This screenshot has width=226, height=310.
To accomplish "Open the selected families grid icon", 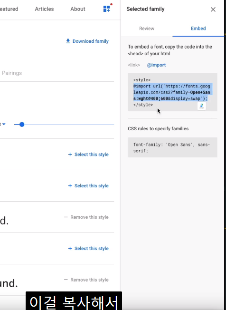I will coord(107,9).
